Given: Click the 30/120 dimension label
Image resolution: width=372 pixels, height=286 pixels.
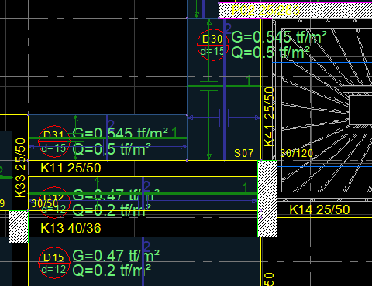Looking at the screenshot, I should click(x=297, y=154).
